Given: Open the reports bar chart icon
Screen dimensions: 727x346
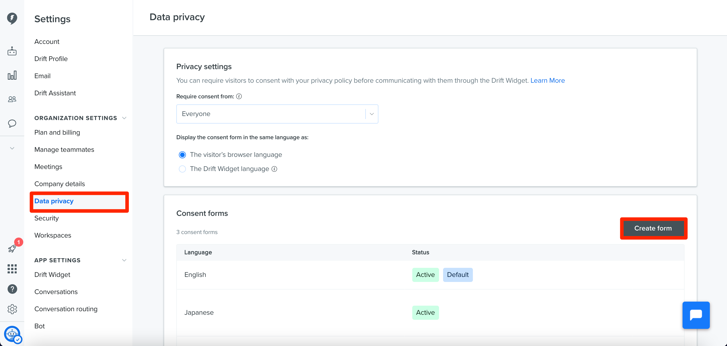Looking at the screenshot, I should click(12, 75).
